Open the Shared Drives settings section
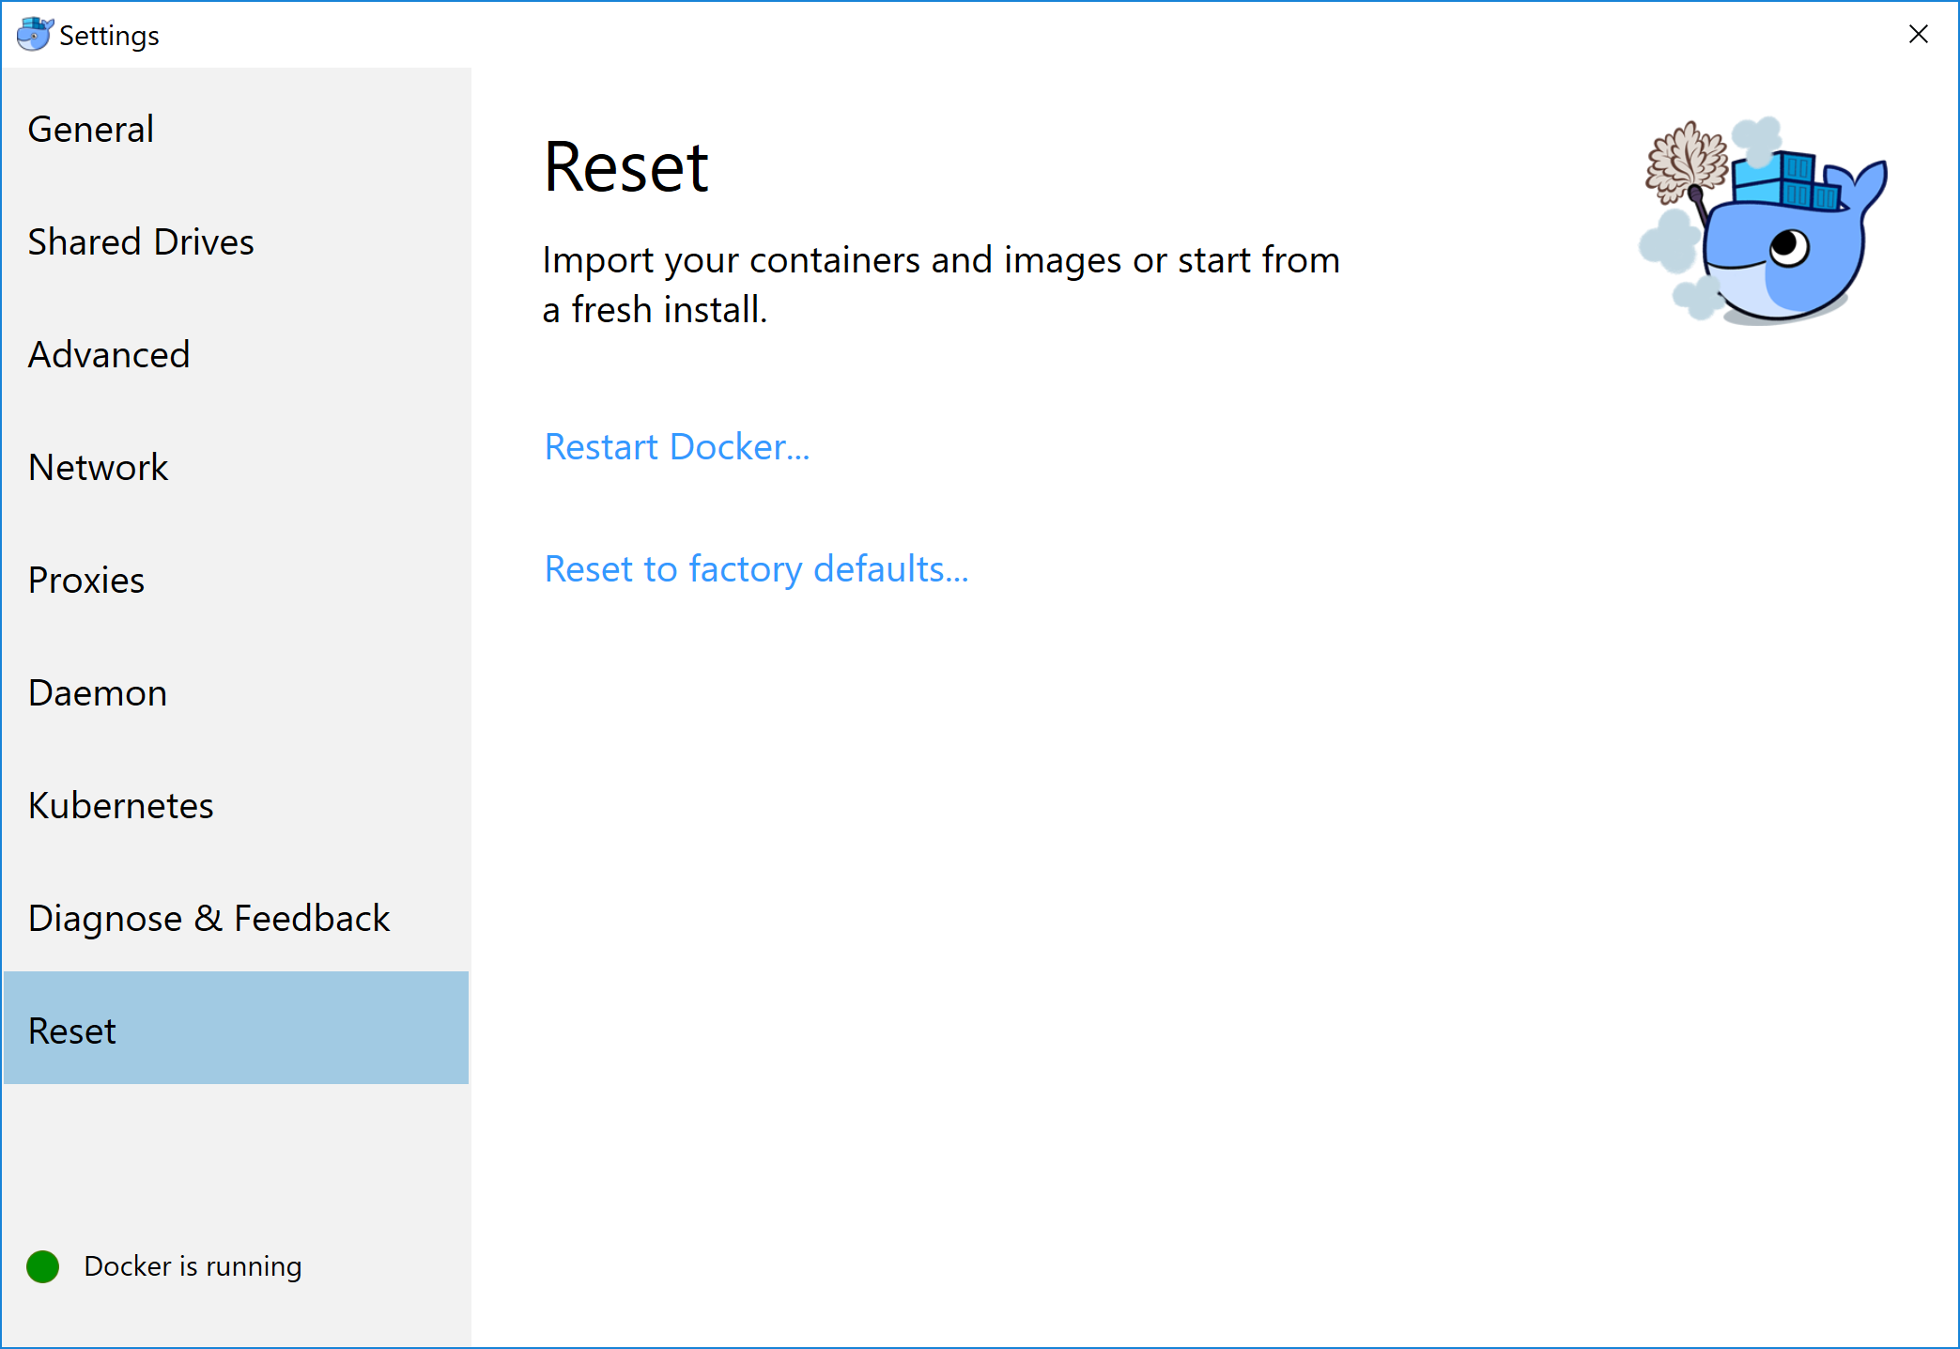1960x1349 pixels. click(141, 241)
